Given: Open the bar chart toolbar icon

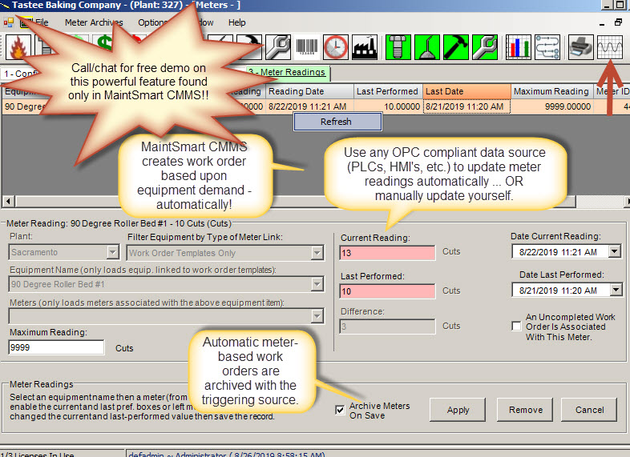Looking at the screenshot, I should (x=519, y=47).
